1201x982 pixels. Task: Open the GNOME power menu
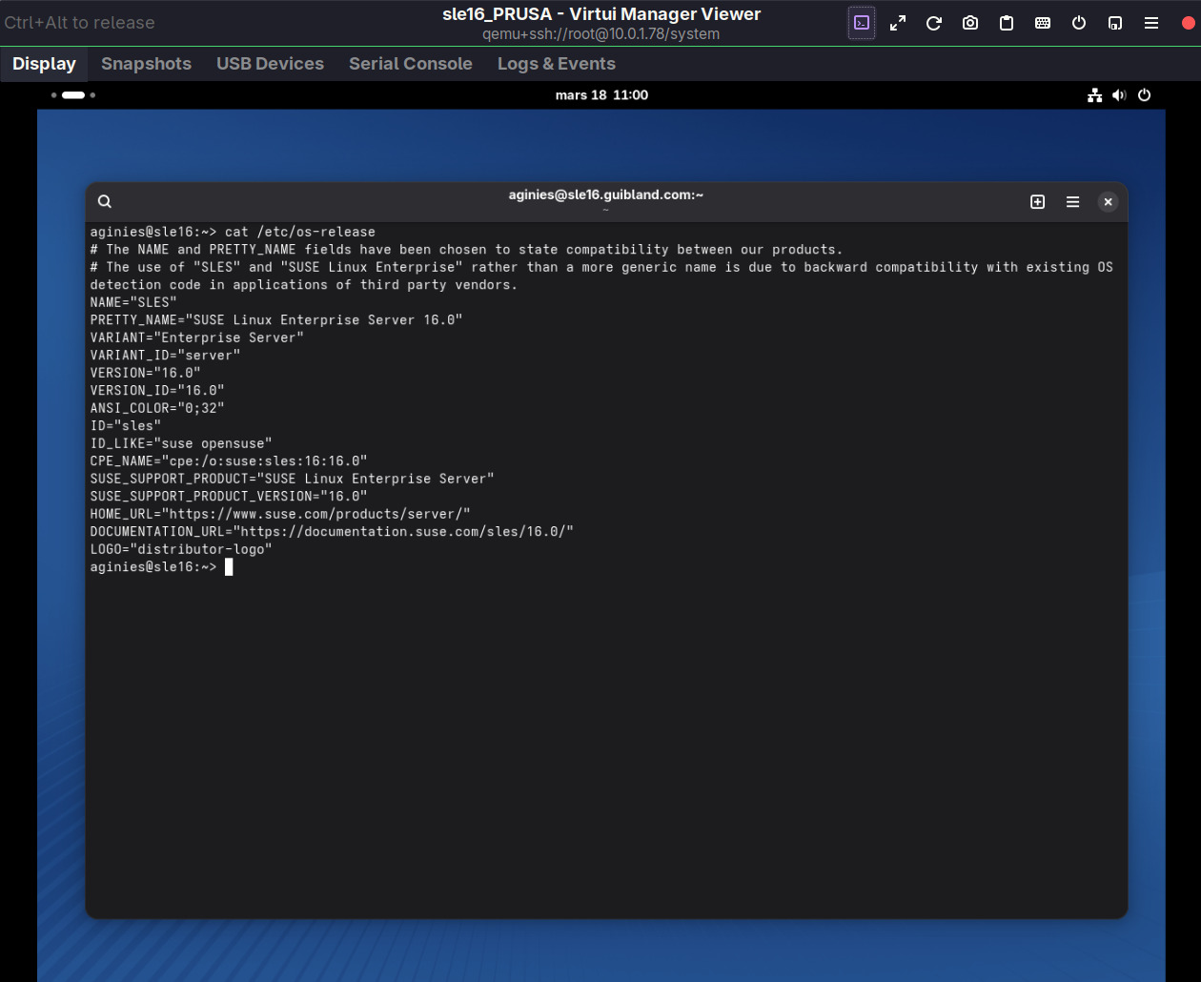(x=1144, y=95)
